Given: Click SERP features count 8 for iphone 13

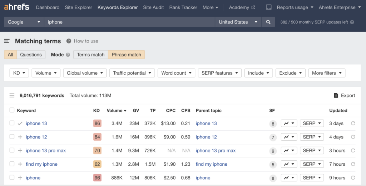Looking at the screenshot, I should click(x=273, y=124).
